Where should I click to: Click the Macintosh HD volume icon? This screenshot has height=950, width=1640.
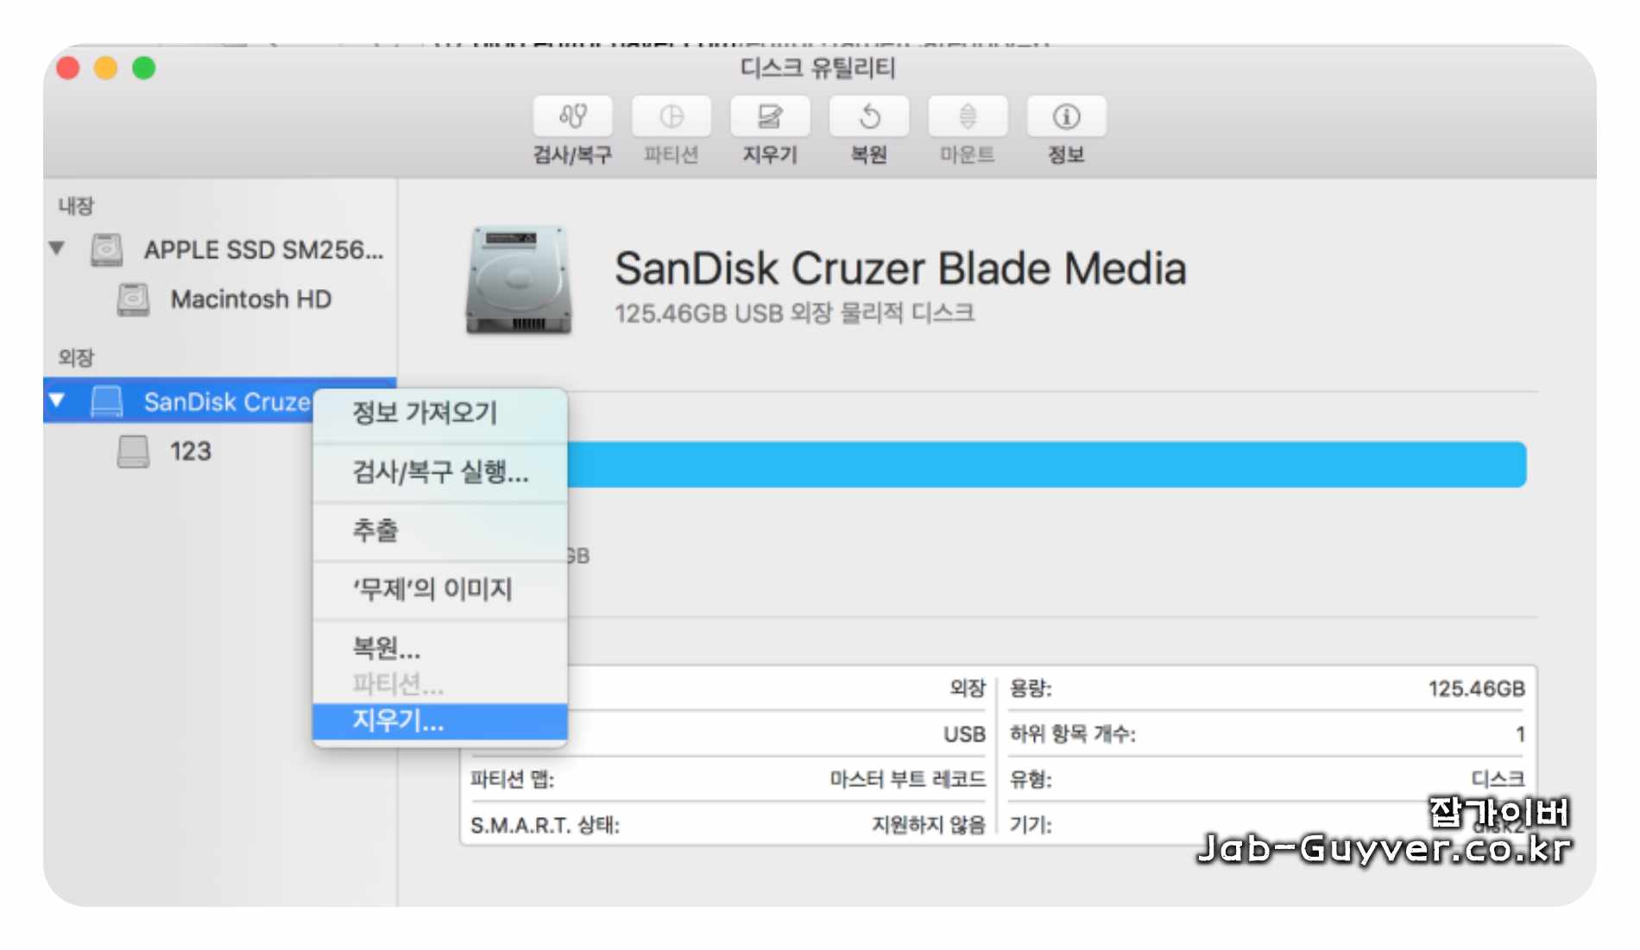pyautogui.click(x=133, y=299)
